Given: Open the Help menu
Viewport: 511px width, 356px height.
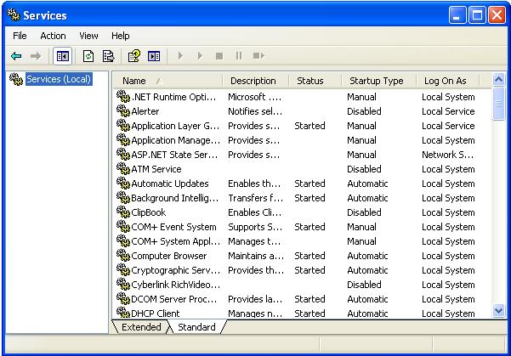Looking at the screenshot, I should pos(120,36).
